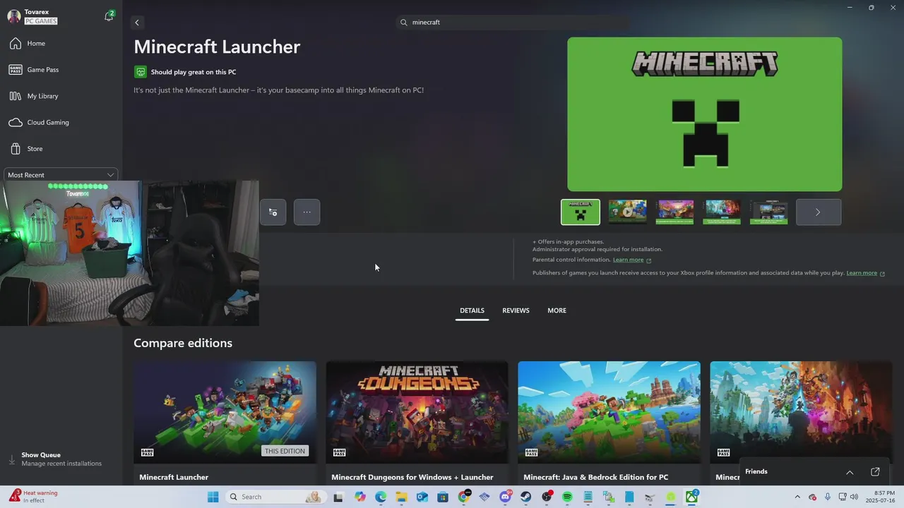This screenshot has height=508, width=904.
Task: Click the minecraft search field
Action: [512, 23]
